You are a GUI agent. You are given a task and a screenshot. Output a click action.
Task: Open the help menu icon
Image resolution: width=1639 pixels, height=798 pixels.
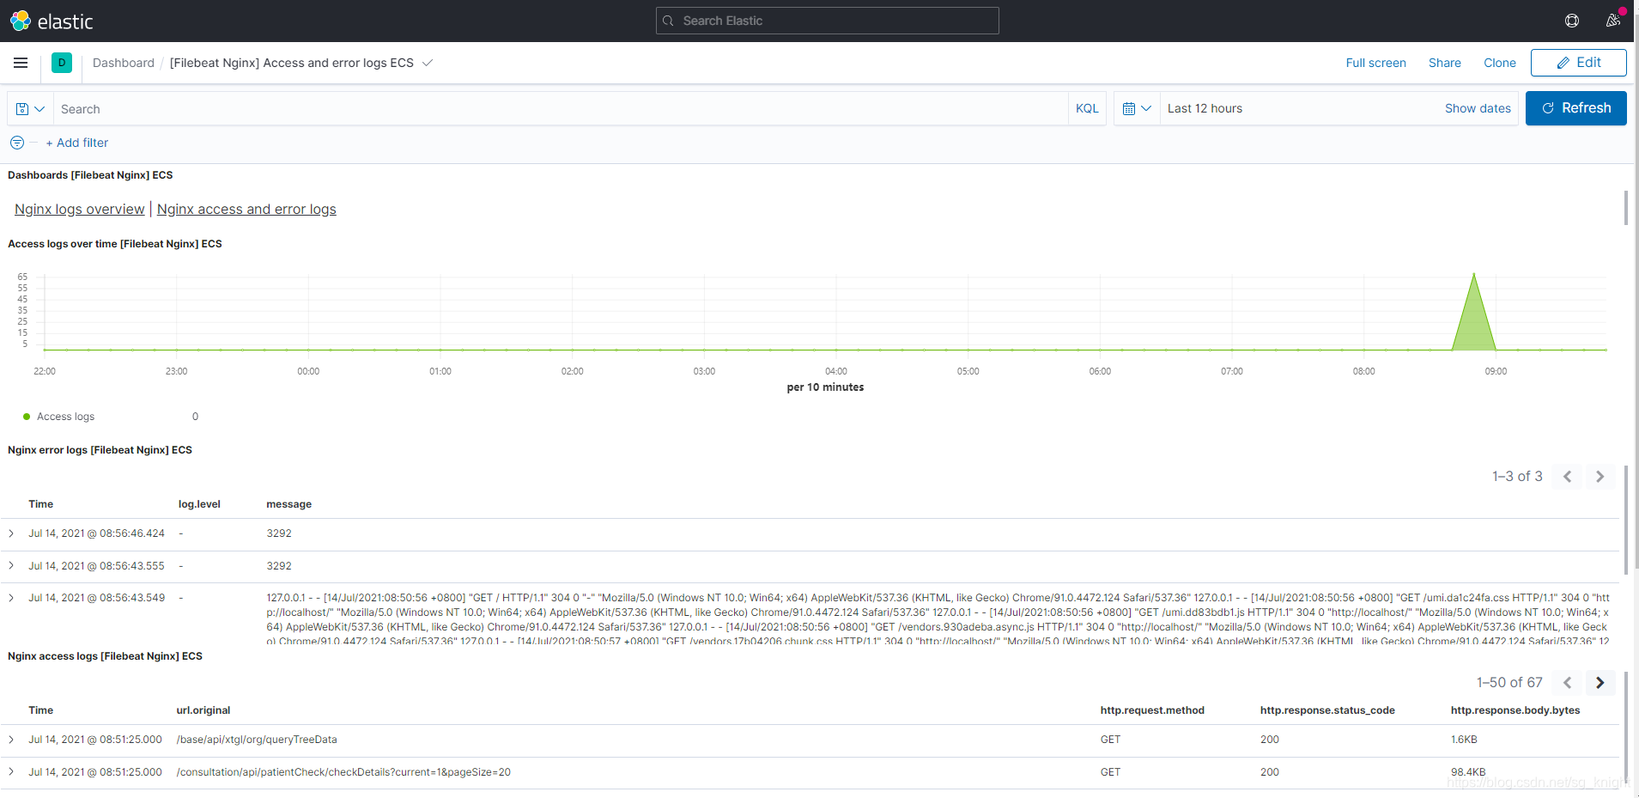(x=1572, y=21)
